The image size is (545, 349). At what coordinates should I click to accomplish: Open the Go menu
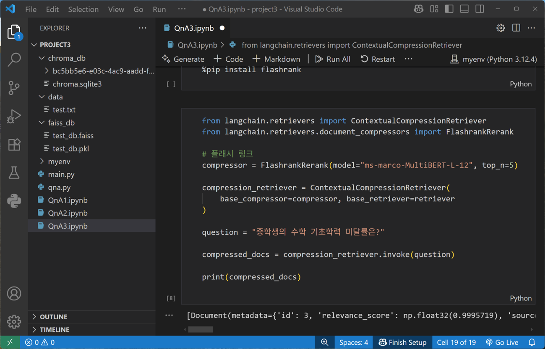138,9
